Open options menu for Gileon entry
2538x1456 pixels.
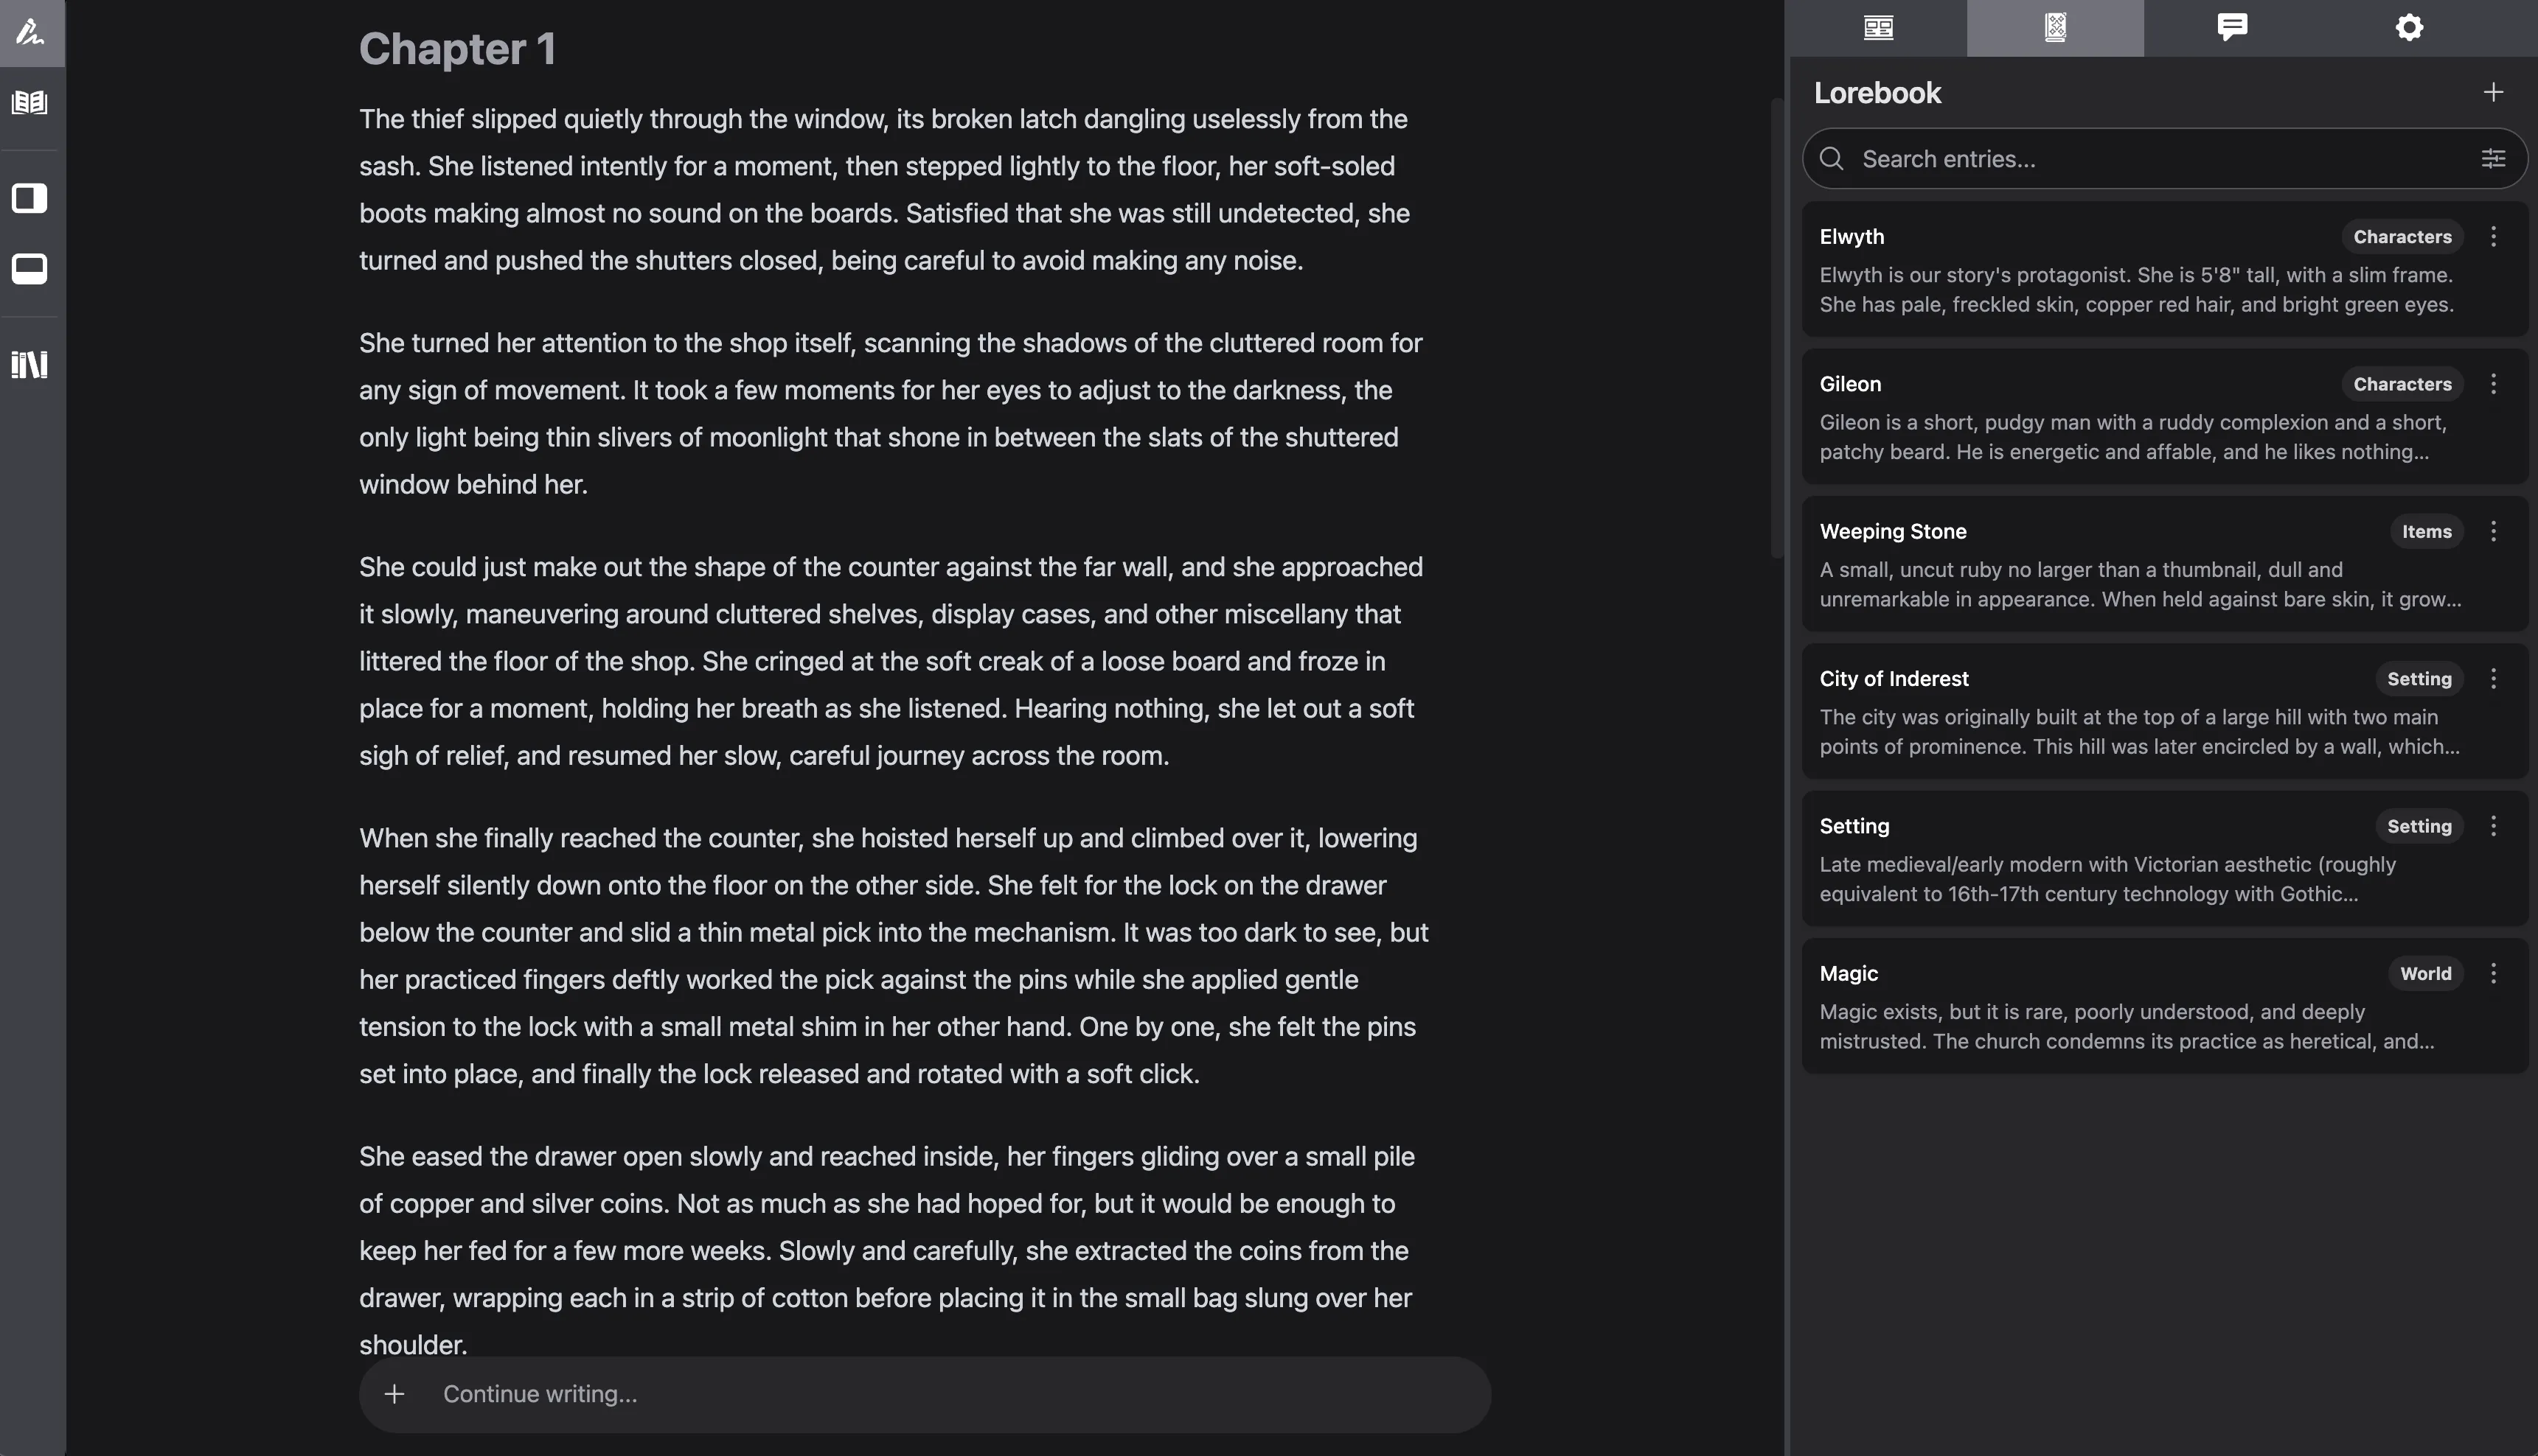coord(2493,384)
